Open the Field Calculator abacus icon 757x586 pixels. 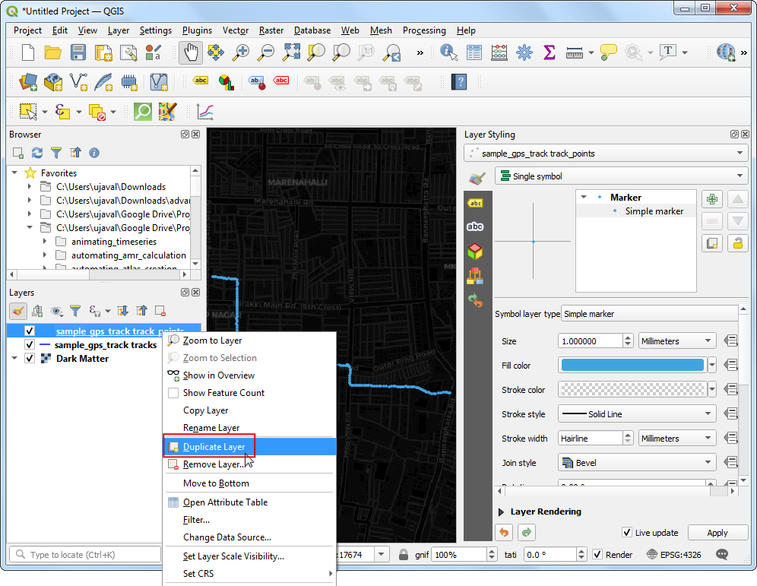click(x=499, y=52)
